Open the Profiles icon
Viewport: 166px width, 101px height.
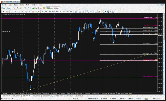point(8,8)
